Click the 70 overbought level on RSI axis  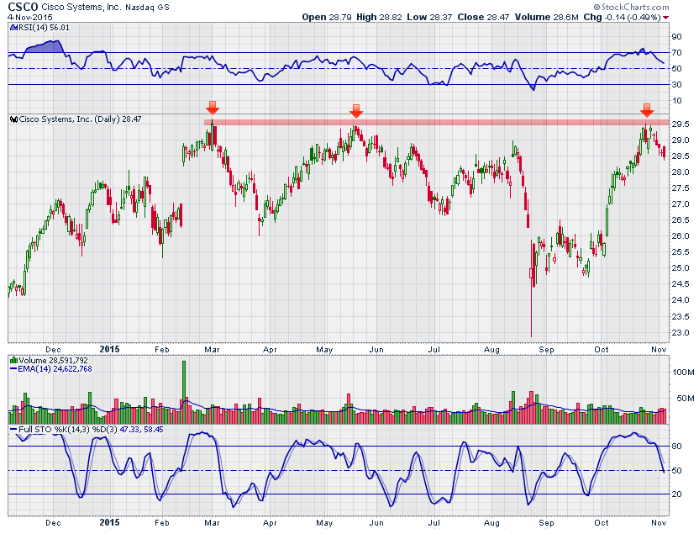click(676, 53)
